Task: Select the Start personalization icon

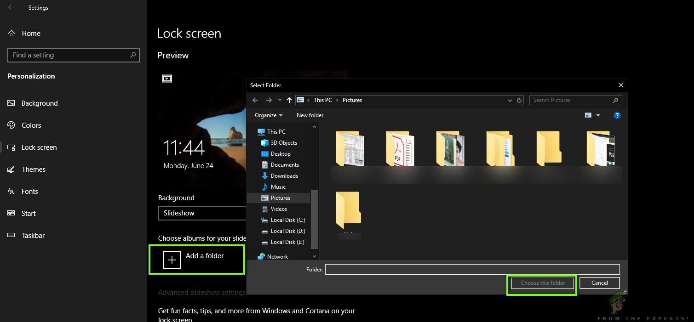Action: click(11, 213)
